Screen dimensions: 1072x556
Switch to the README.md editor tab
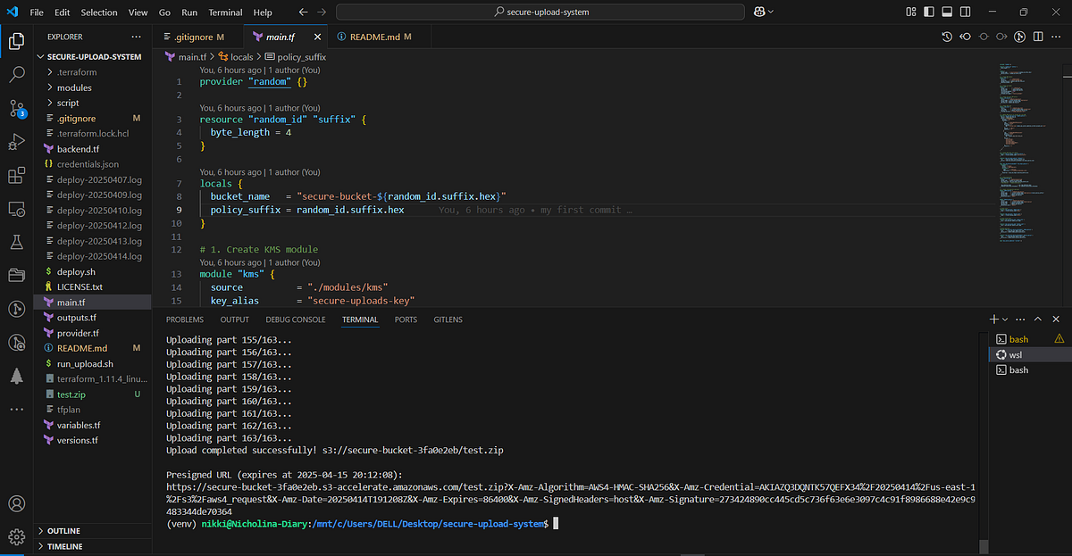point(373,37)
